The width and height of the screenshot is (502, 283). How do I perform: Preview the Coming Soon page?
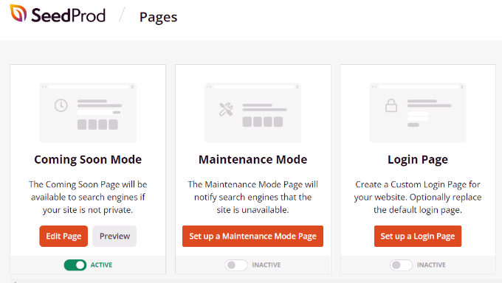tap(114, 236)
